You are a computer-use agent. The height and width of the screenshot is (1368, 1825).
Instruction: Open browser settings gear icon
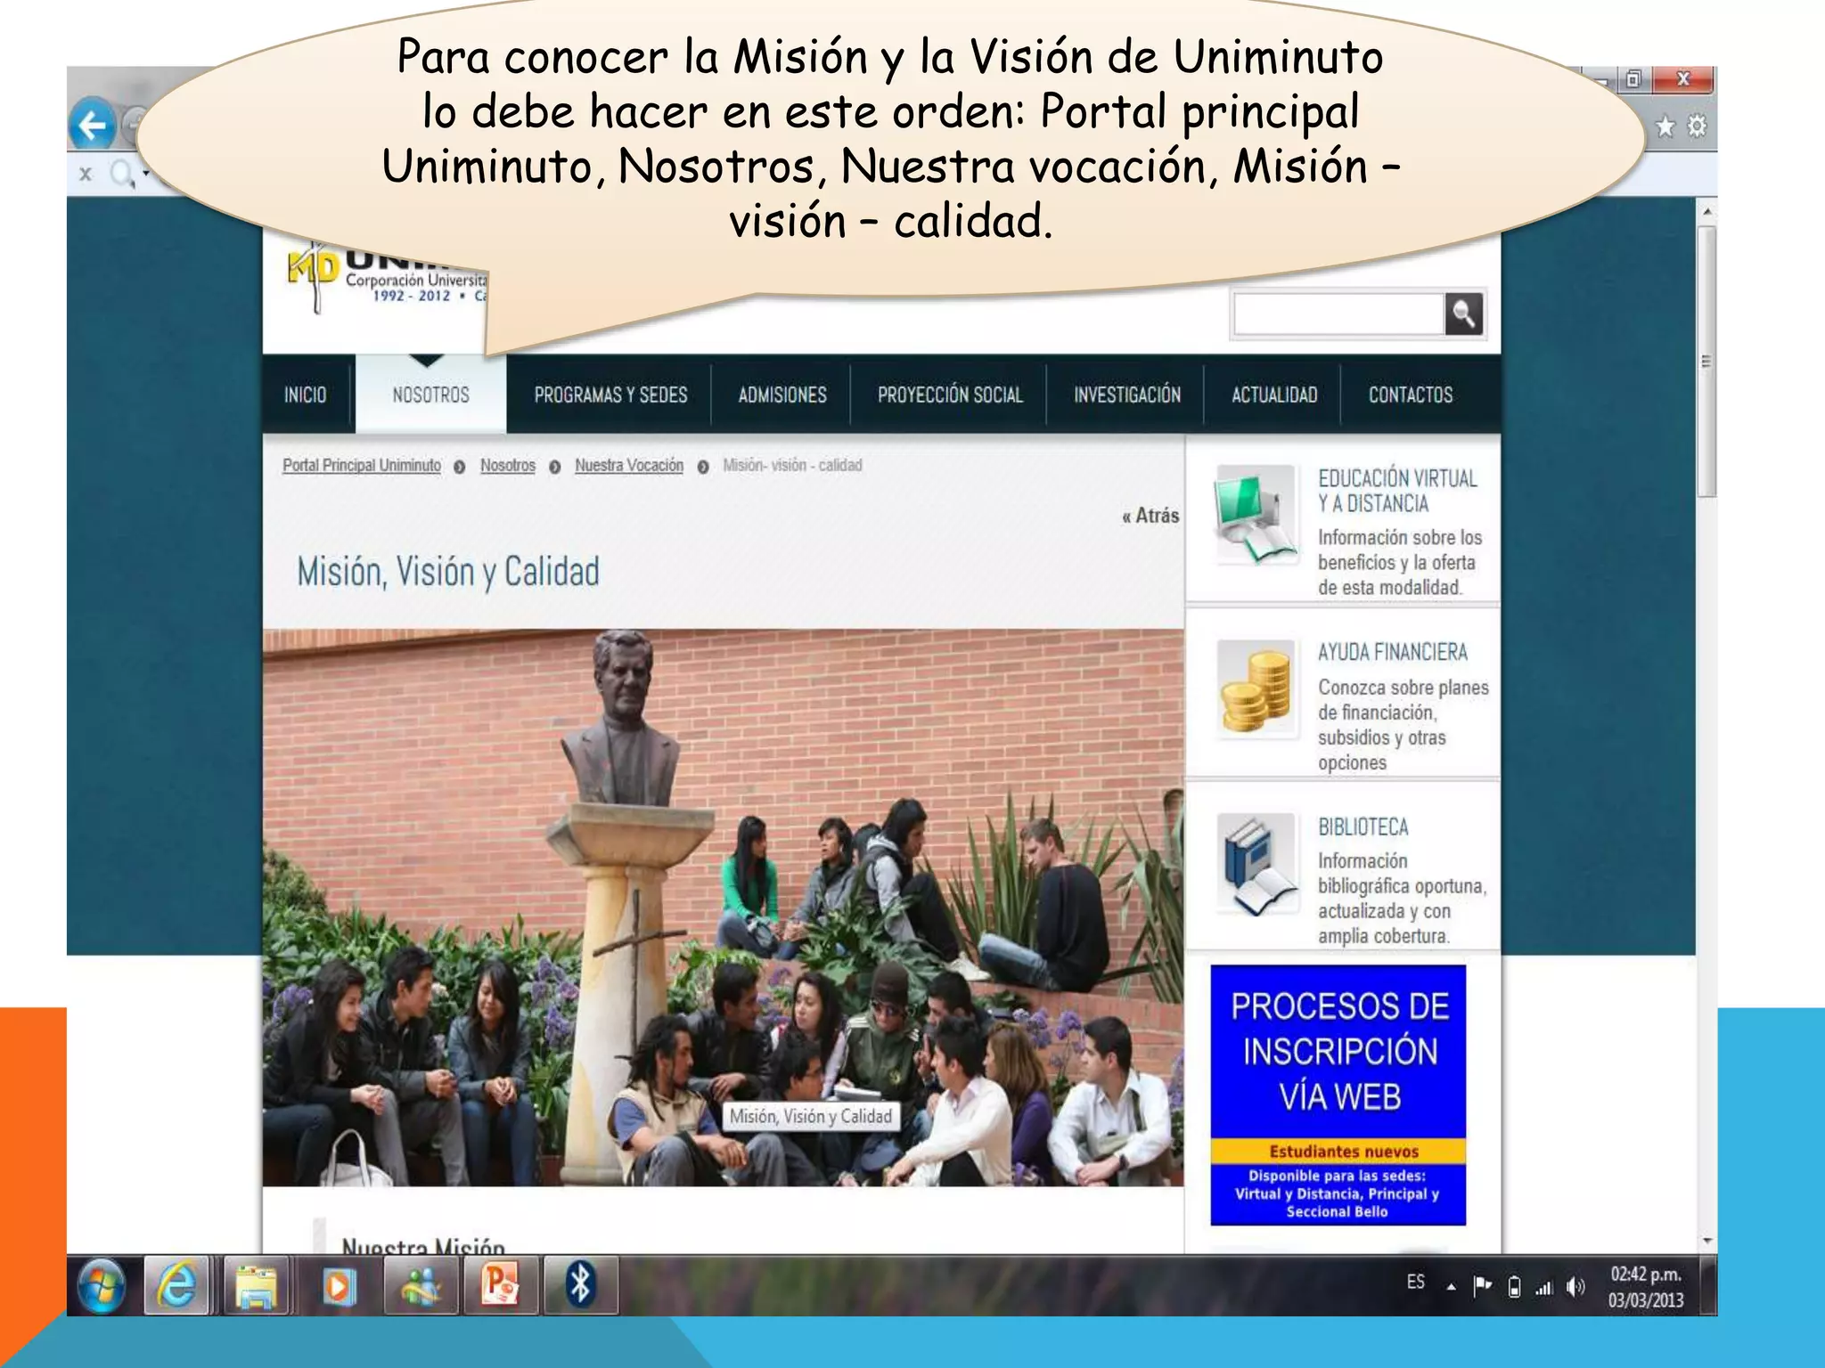1697,126
